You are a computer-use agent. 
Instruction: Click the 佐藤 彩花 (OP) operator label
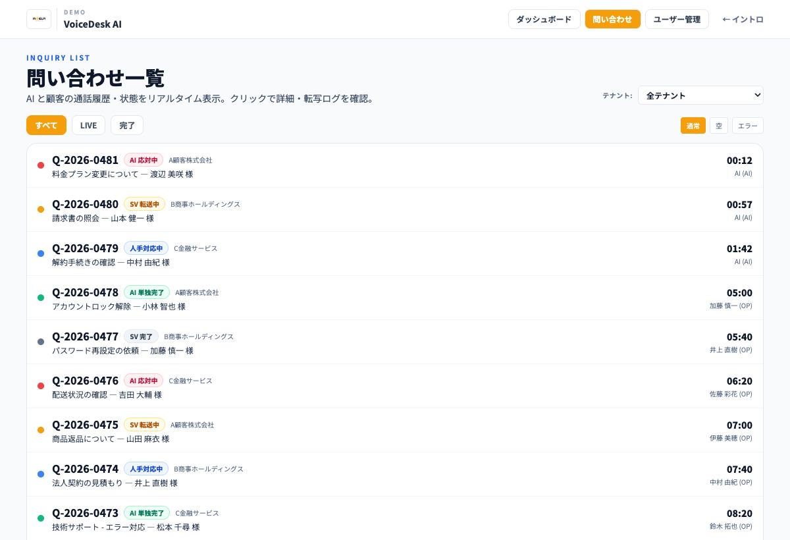click(x=731, y=394)
